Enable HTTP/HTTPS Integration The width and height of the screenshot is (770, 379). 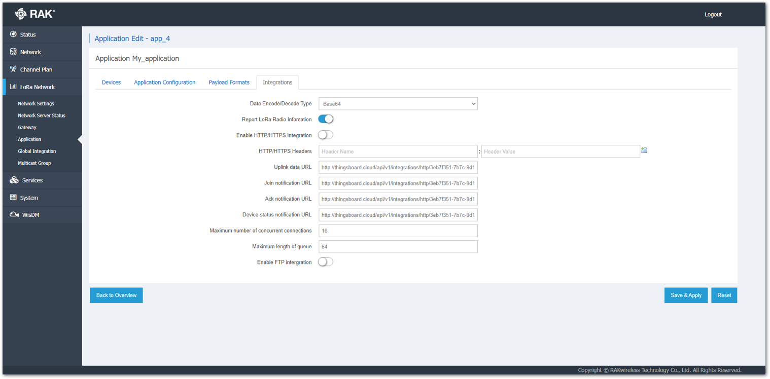(325, 135)
